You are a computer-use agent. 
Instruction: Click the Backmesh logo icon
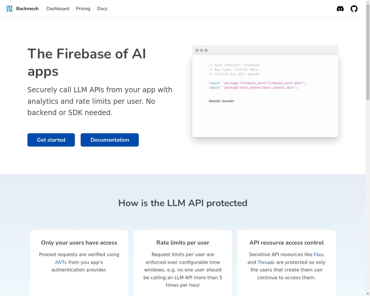point(9,9)
